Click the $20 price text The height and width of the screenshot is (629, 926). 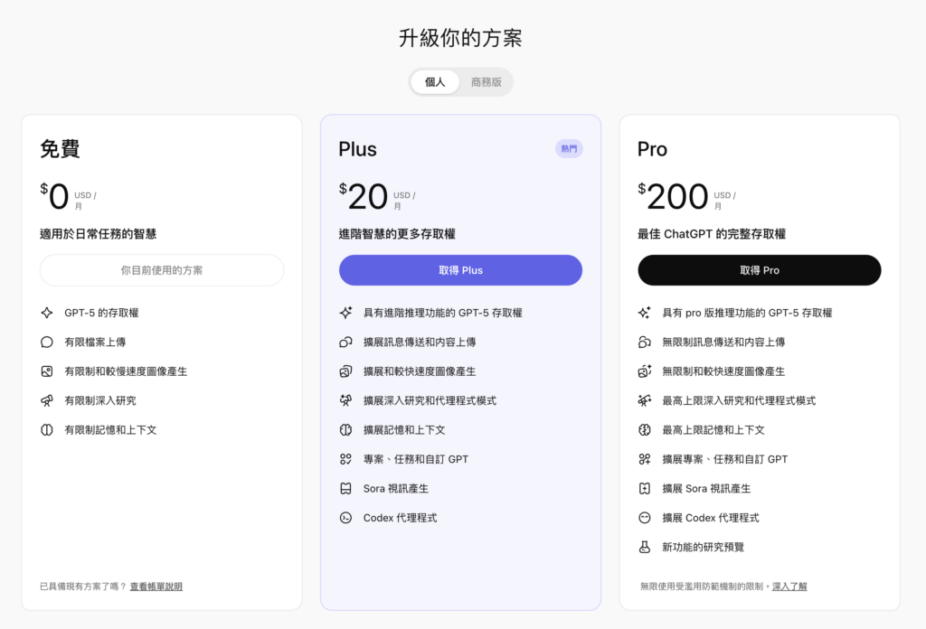[364, 196]
